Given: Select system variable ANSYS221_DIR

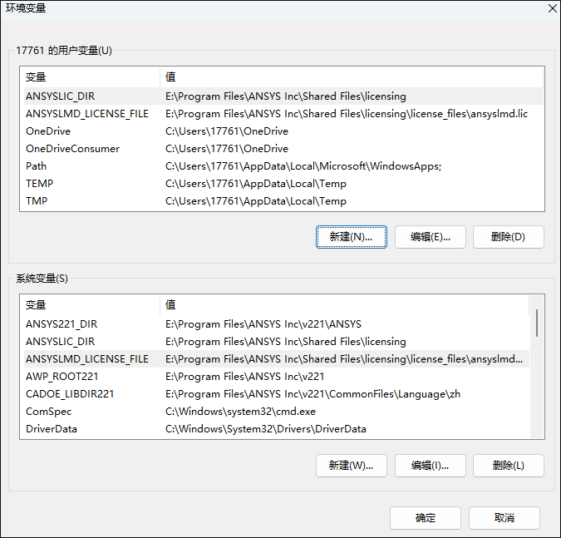Looking at the screenshot, I should pos(276,324).
